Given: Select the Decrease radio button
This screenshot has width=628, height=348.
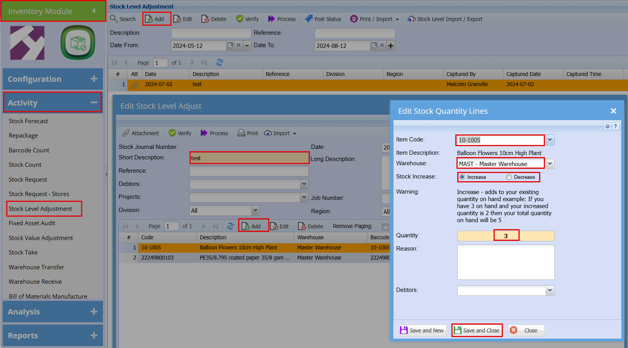Looking at the screenshot, I should 509,177.
